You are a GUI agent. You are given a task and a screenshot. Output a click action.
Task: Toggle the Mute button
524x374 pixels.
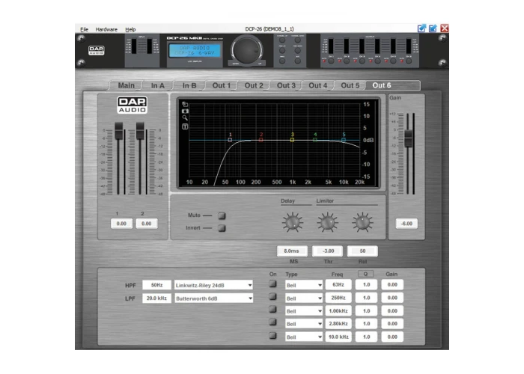coord(222,215)
